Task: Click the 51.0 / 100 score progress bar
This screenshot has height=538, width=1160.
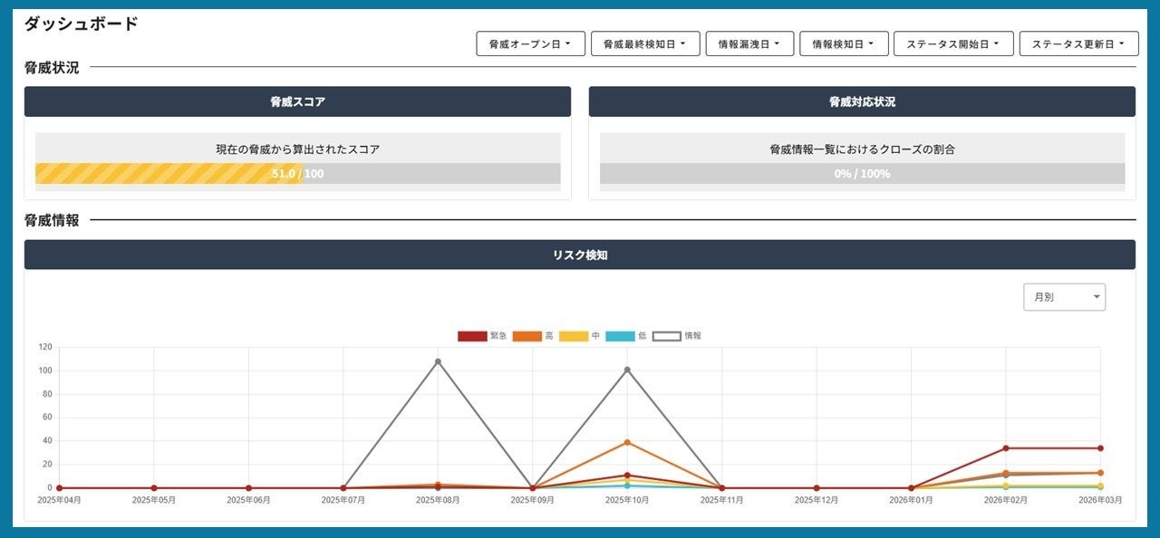Action: point(297,174)
